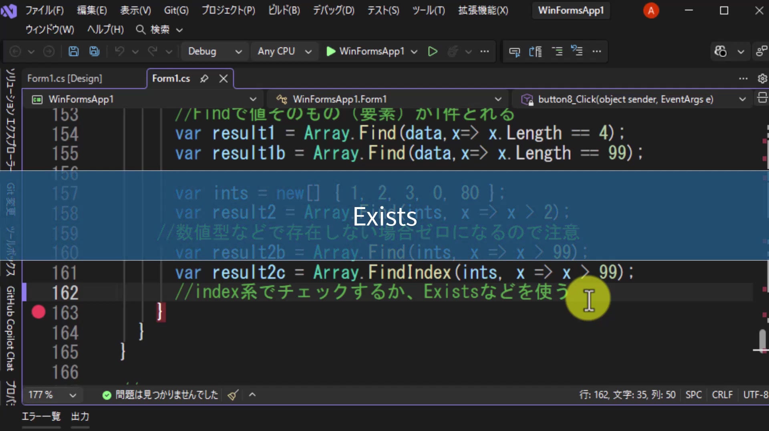Click the 検索 search box

(159, 30)
